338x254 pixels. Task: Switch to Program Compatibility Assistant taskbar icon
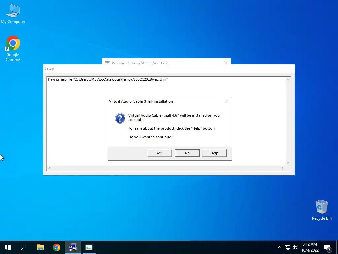point(89,247)
